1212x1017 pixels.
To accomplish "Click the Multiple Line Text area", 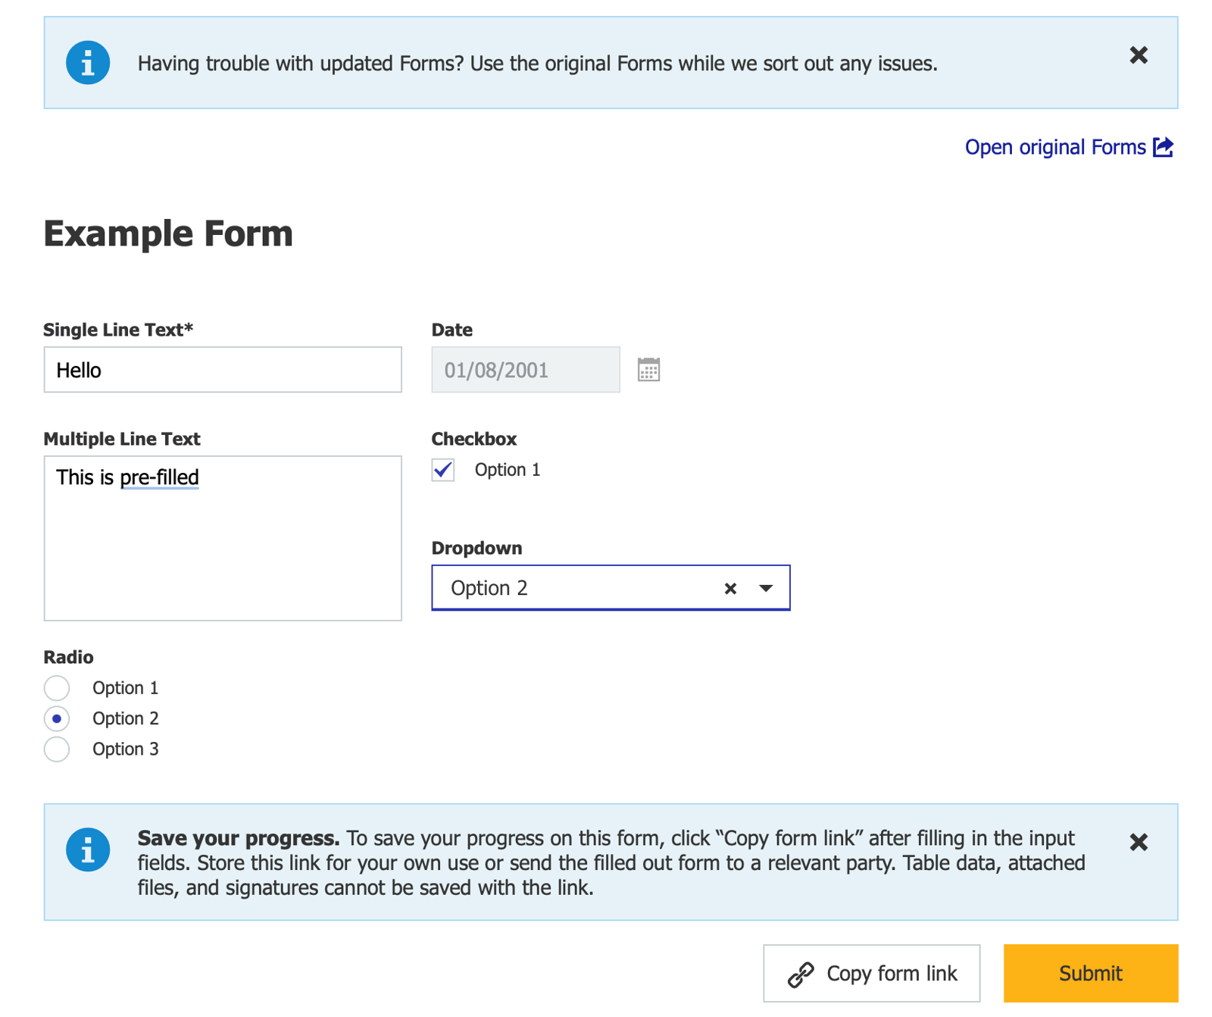I will point(222,538).
